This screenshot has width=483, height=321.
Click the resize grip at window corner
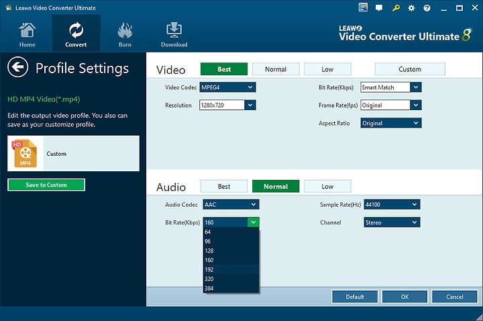[479, 317]
